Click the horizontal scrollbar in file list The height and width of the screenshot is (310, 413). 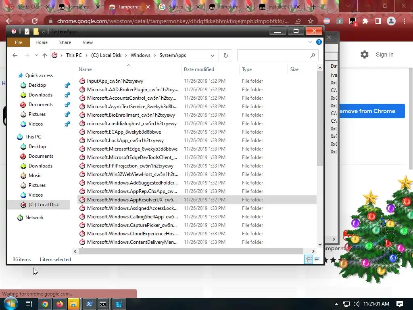[190, 251]
